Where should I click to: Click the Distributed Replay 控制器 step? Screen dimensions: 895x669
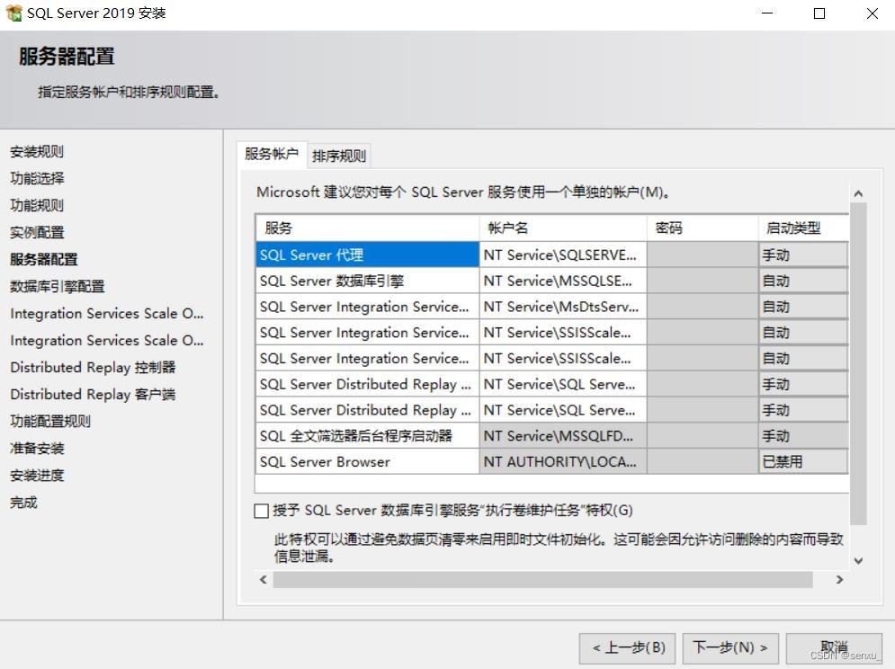pos(93,368)
